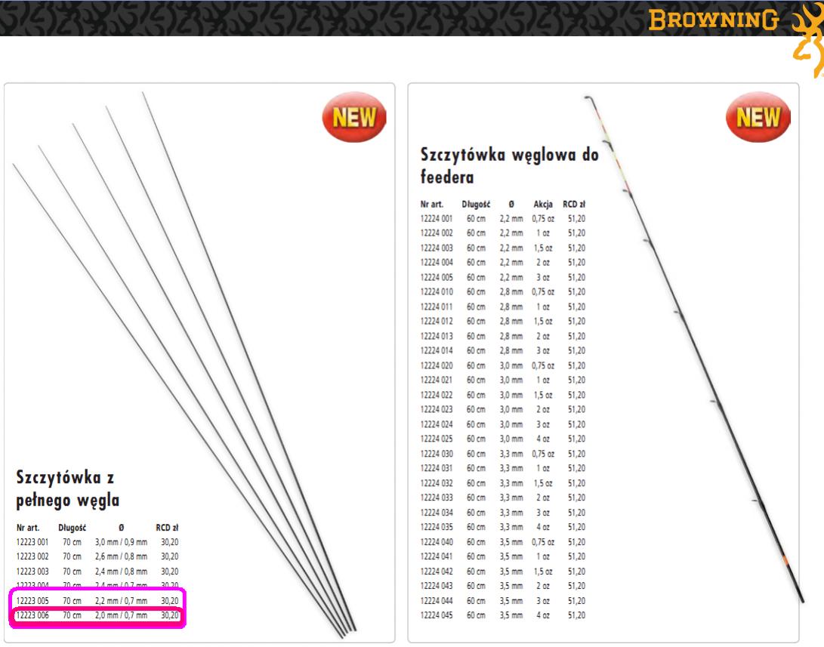Click the 'Akcja' column header
This screenshot has height=647, width=824.
coord(542,204)
